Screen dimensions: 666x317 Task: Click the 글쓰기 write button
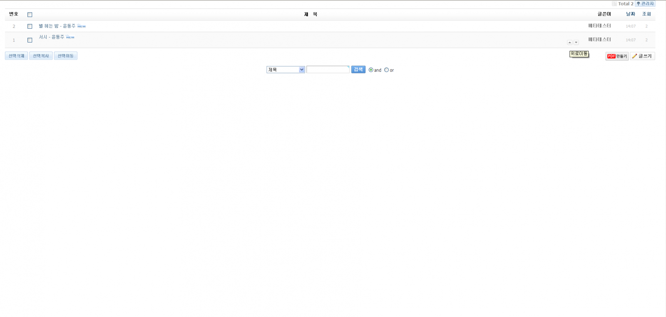pos(642,56)
